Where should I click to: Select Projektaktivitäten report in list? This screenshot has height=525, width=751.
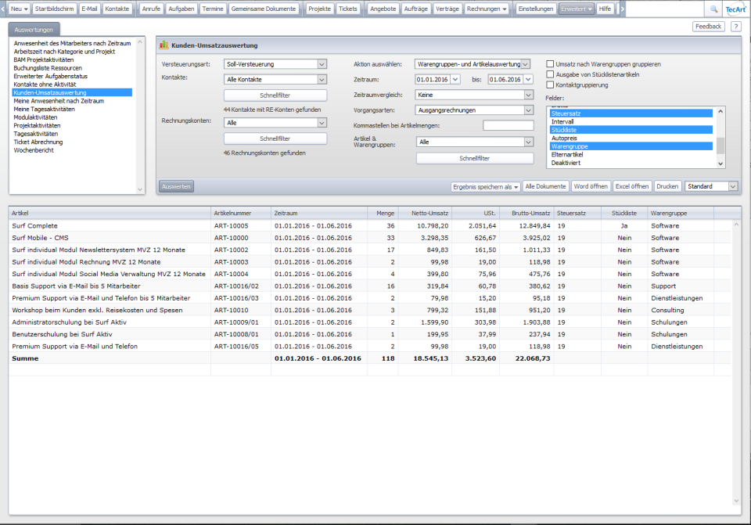pyautogui.click(x=37, y=125)
